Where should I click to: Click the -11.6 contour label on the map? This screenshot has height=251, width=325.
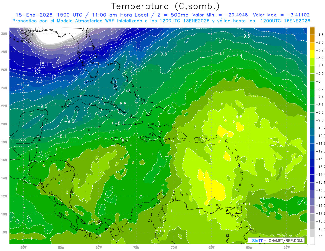23,84
